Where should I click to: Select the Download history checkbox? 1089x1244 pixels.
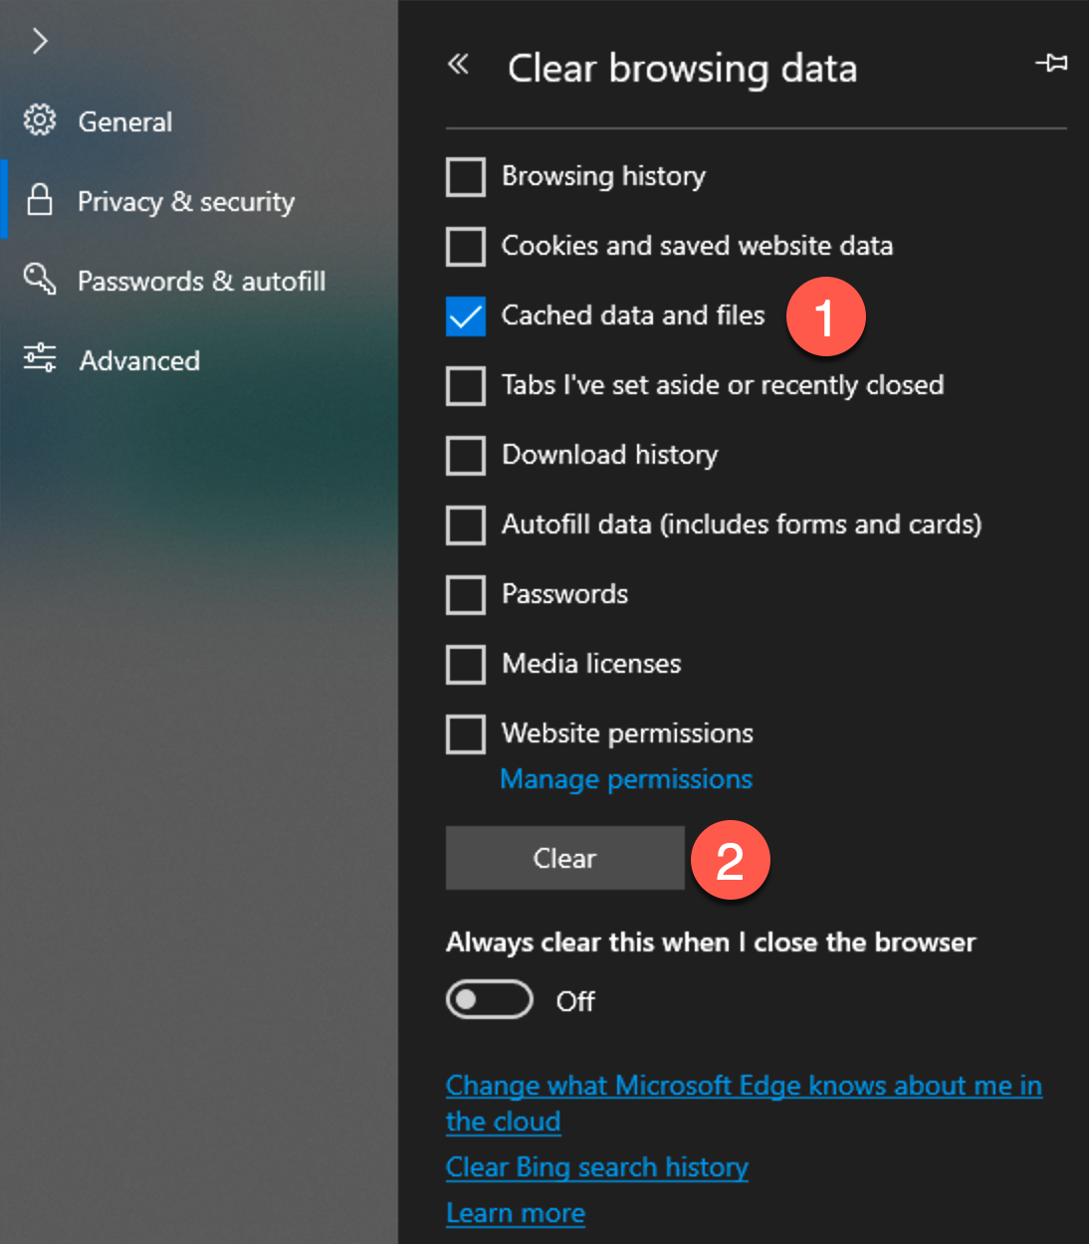tap(466, 456)
